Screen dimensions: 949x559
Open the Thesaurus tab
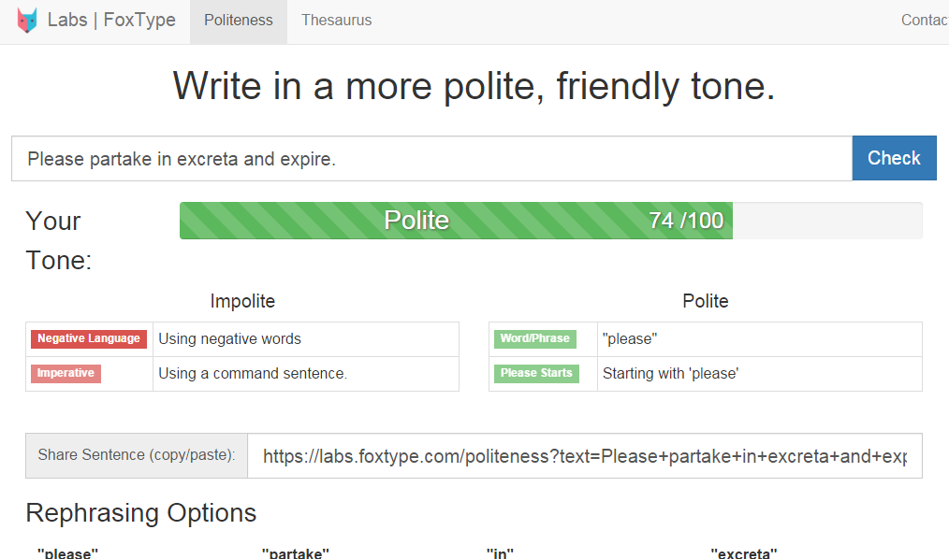click(x=336, y=21)
